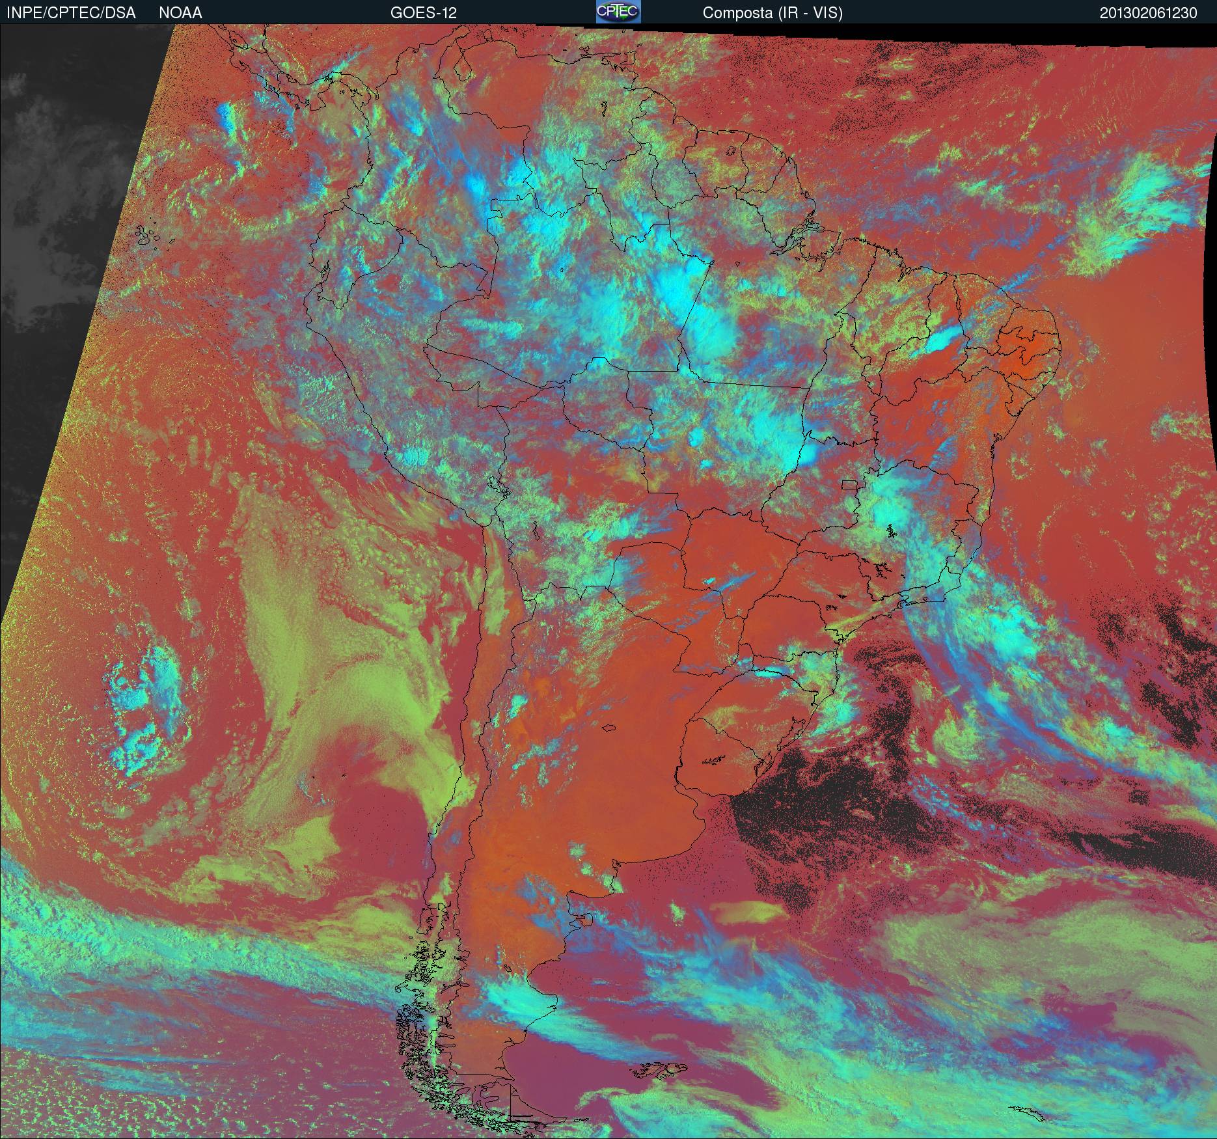Select the 'INPE/CPTEC/DSA' header text
The width and height of the screenshot is (1217, 1139).
coord(71,13)
